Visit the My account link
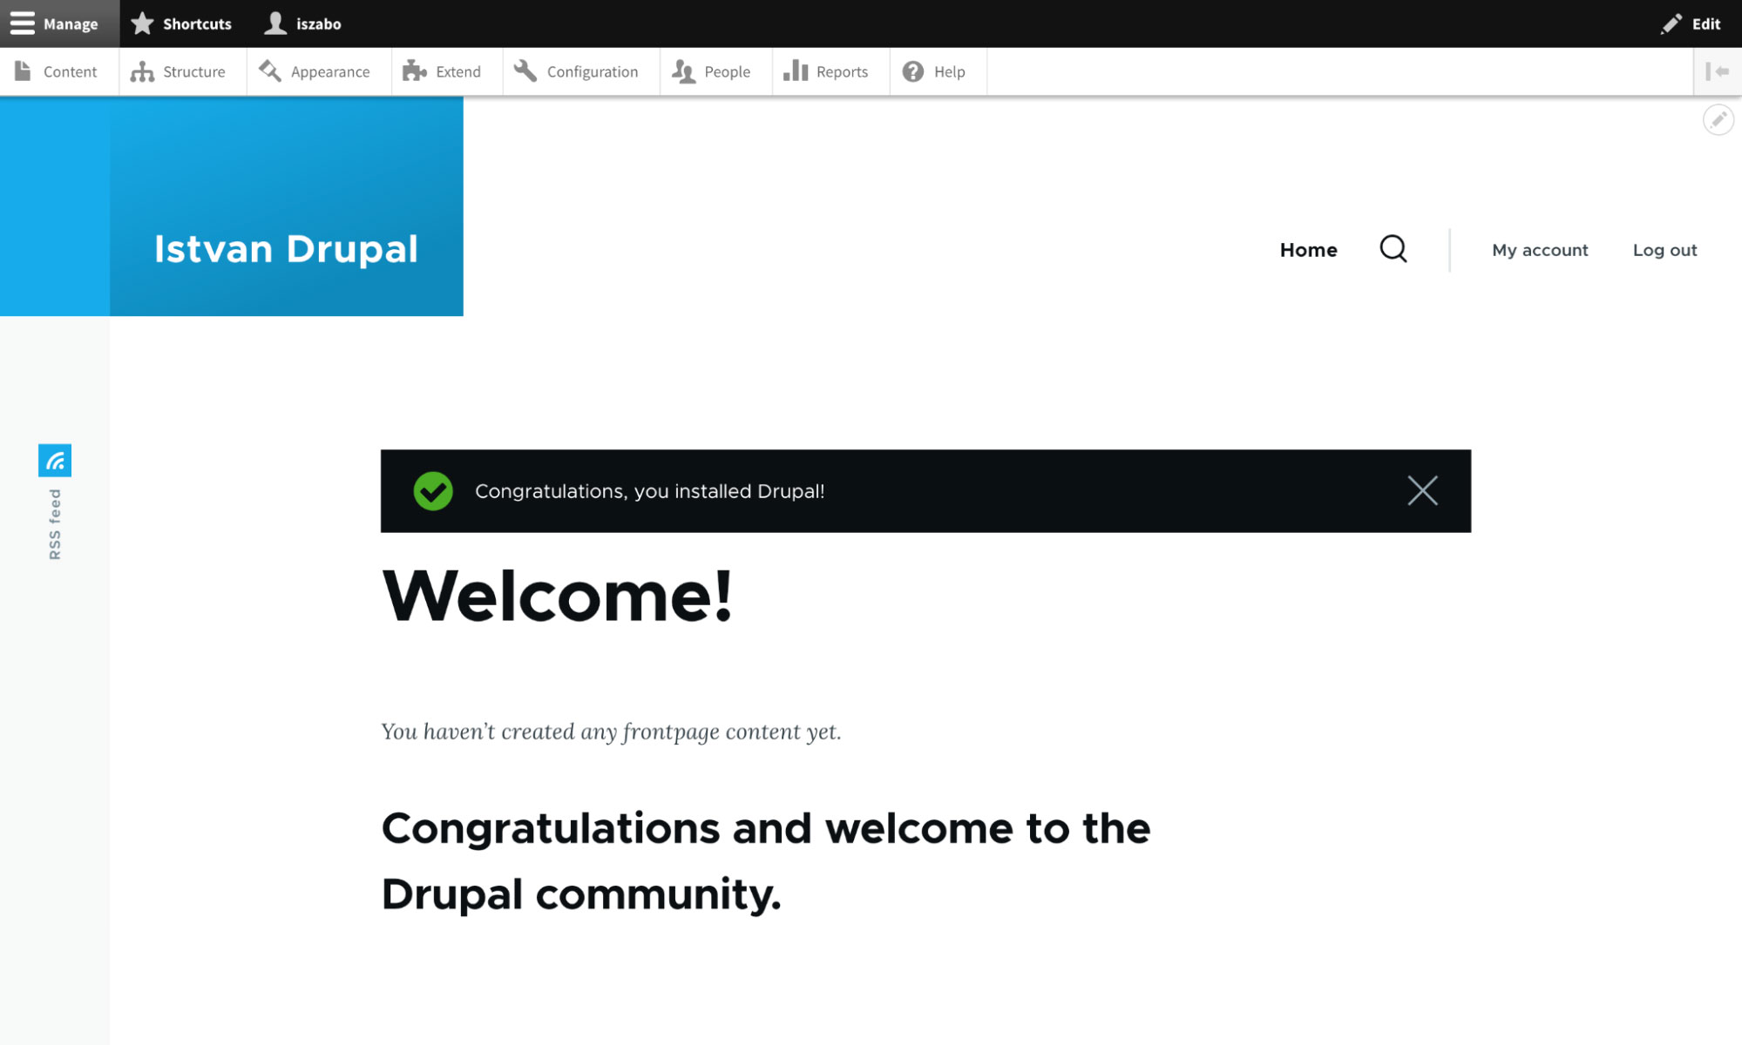 tap(1540, 250)
